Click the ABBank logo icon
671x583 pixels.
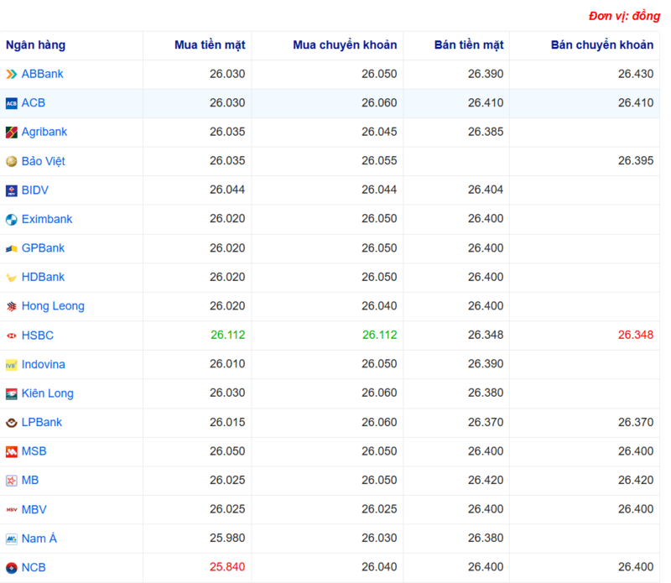[12, 74]
